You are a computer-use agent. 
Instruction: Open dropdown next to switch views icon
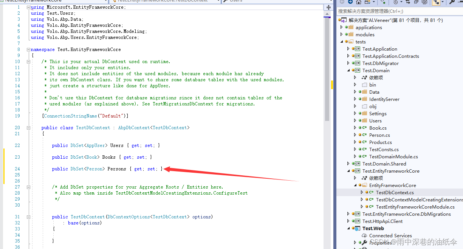pos(373,2)
